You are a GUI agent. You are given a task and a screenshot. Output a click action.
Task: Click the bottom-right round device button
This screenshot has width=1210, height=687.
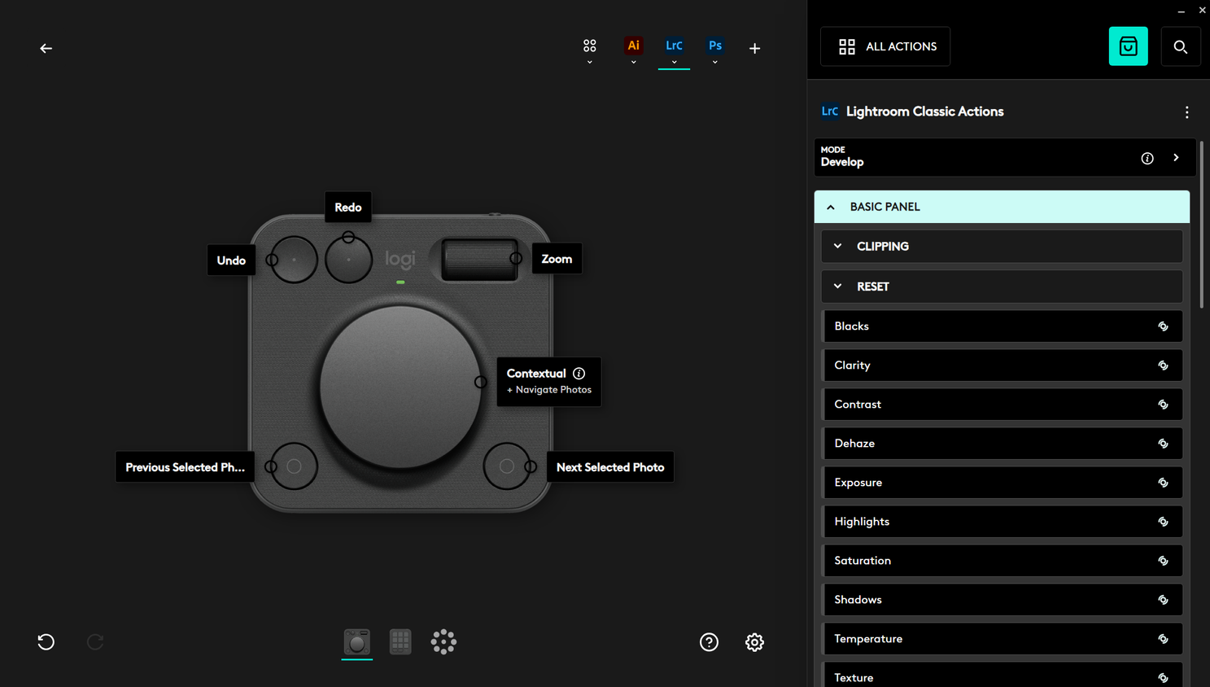pos(506,466)
